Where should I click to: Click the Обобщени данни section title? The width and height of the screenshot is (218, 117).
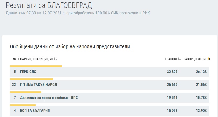70,46
